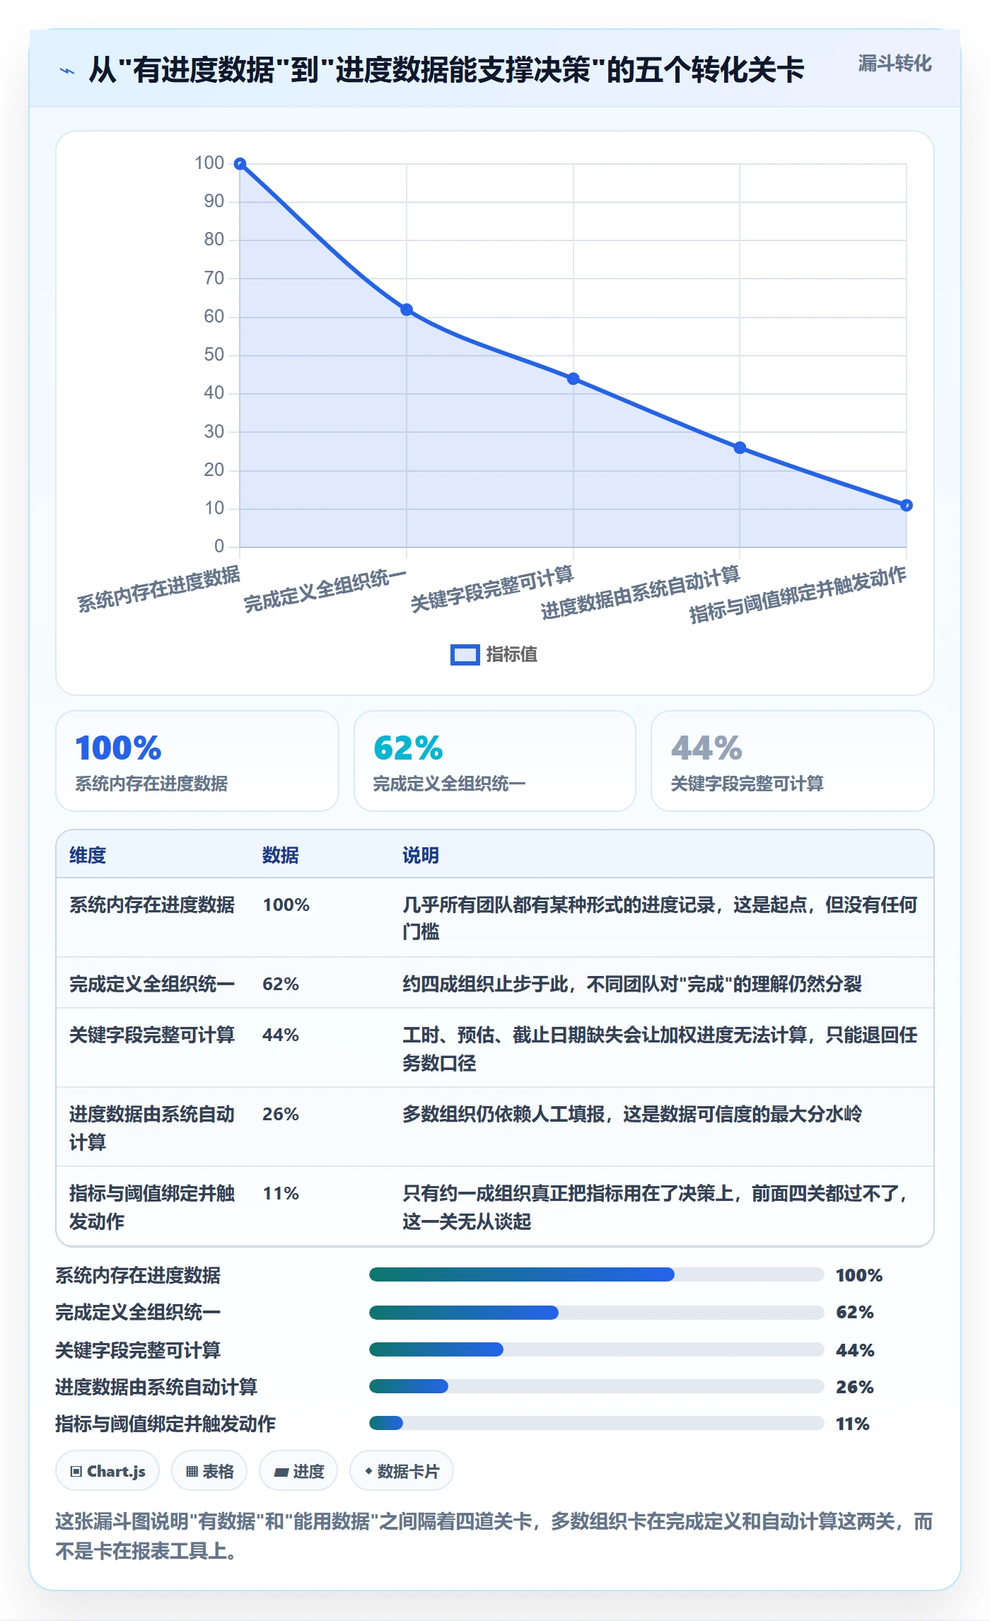Image resolution: width=990 pixels, height=1621 pixels.
Task: Open the 62% 完成定义全组织统一 stat card
Action: click(x=495, y=761)
